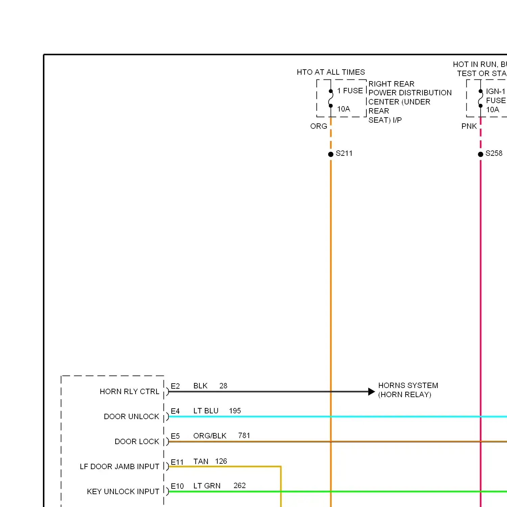This screenshot has width=507, height=507.
Task: Select the 'E5' connector pin label
Action: click(x=175, y=436)
